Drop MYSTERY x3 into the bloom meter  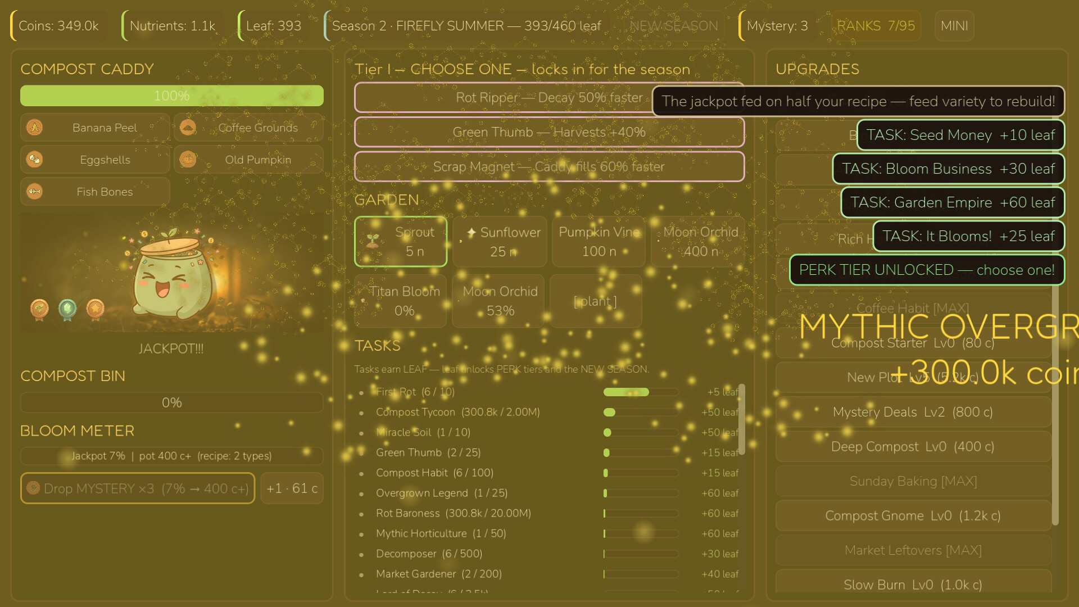[138, 488]
